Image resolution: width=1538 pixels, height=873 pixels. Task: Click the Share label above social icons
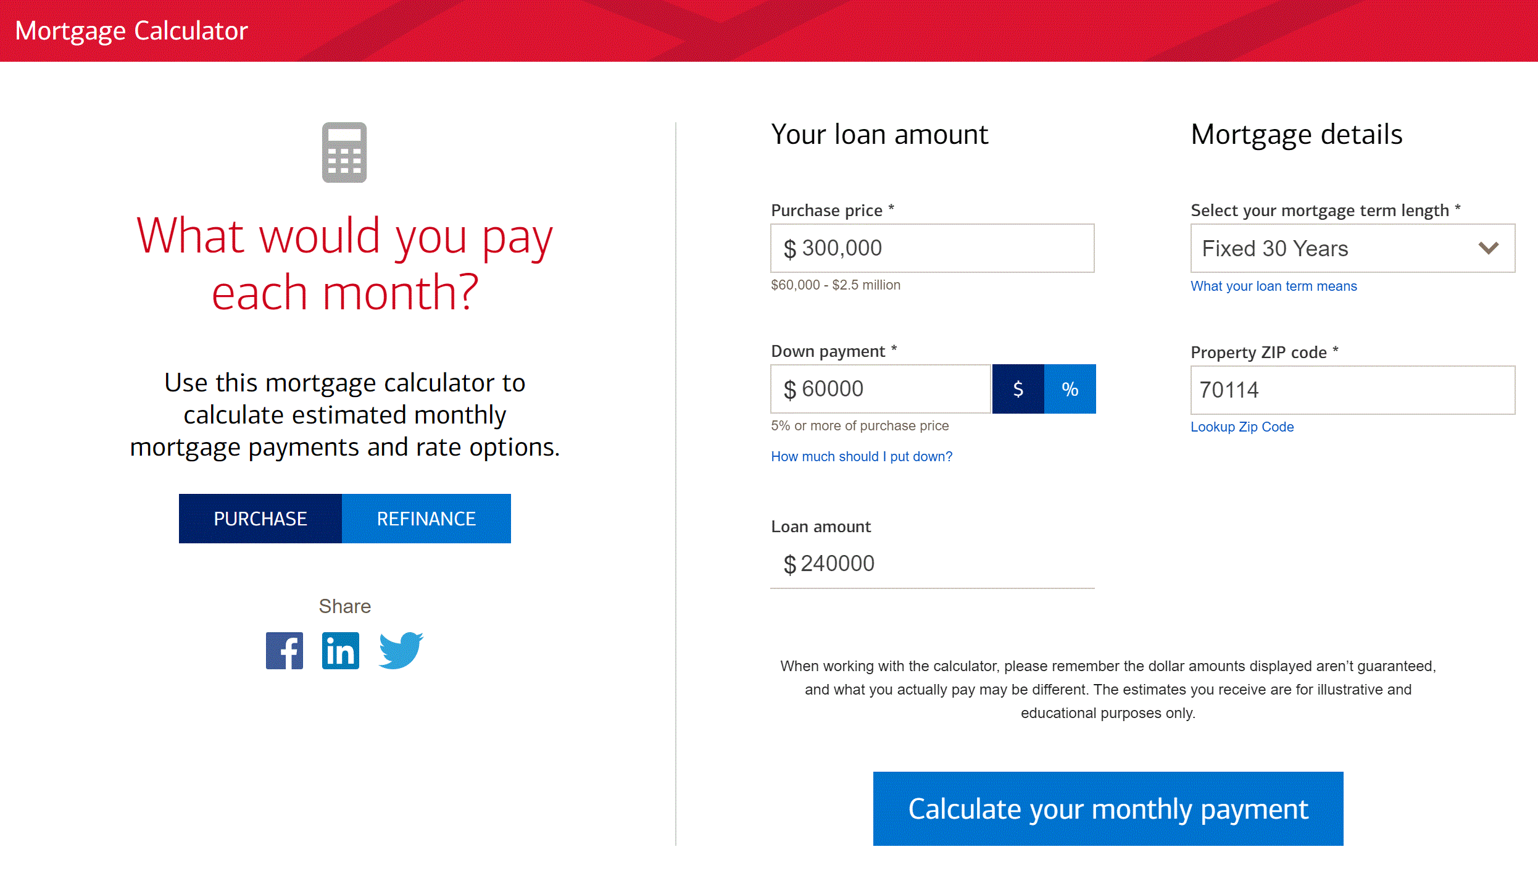pyautogui.click(x=344, y=606)
